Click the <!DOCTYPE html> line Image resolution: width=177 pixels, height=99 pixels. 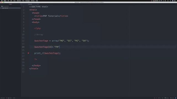coord(39,7)
